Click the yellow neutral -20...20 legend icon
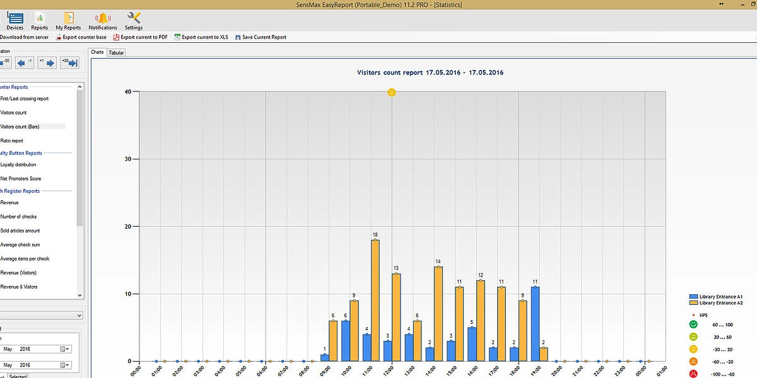This screenshot has width=757, height=378. coord(694,349)
